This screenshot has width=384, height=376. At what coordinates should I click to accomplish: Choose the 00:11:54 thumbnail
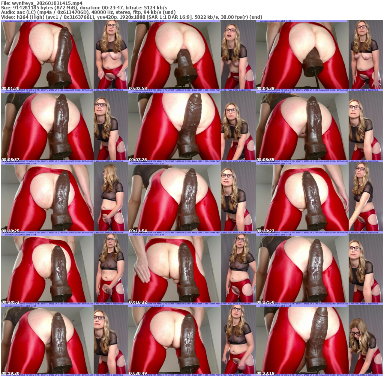[192, 198]
